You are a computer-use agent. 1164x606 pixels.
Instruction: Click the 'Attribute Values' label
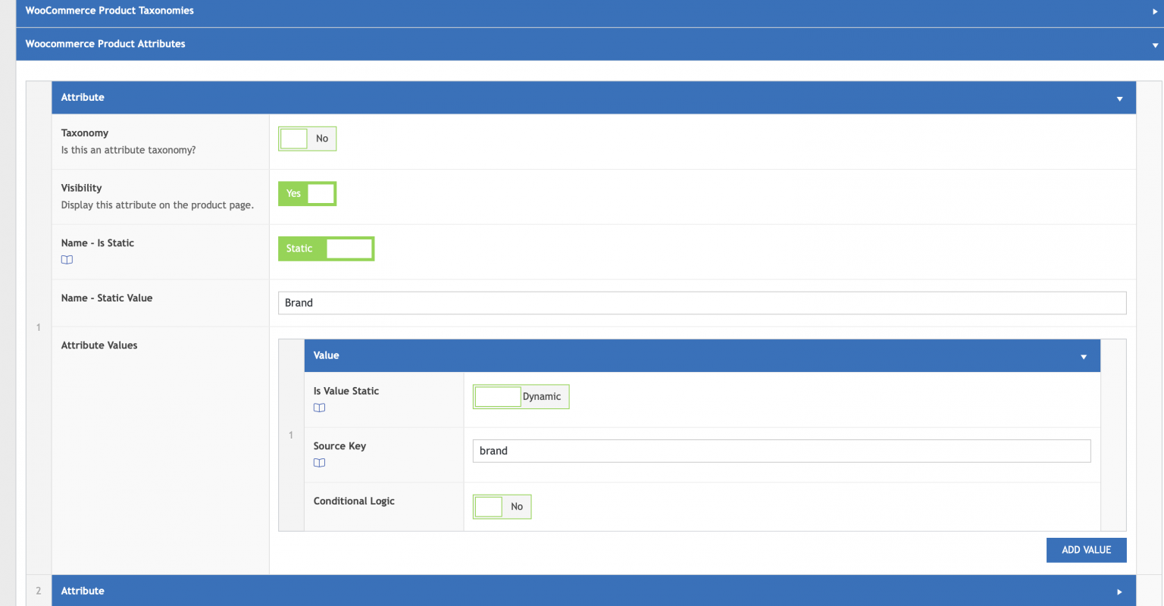[x=99, y=345]
